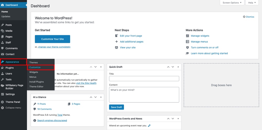Click the What's on your mind content box
This screenshot has height=130, width=262.
144,95
